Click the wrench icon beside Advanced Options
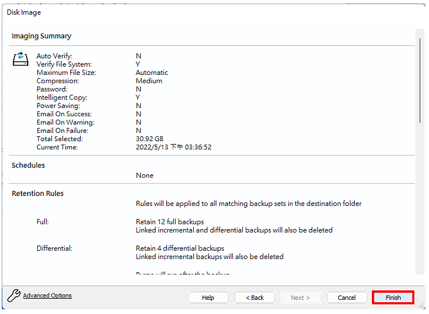429x314 pixels. [14, 296]
